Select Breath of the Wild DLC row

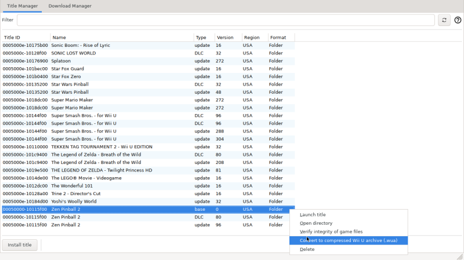(148, 155)
